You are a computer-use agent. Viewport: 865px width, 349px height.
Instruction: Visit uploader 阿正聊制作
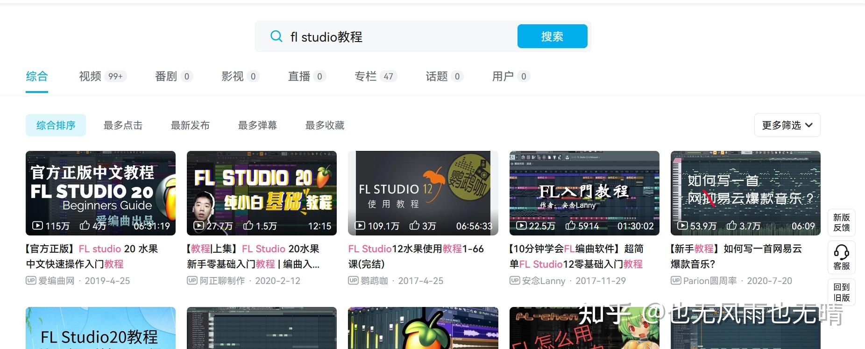click(x=222, y=281)
